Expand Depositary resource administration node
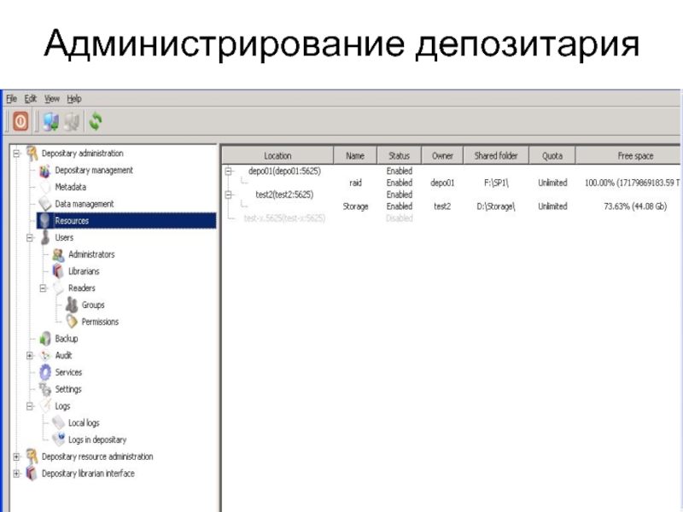The image size is (683, 512). tap(16, 457)
